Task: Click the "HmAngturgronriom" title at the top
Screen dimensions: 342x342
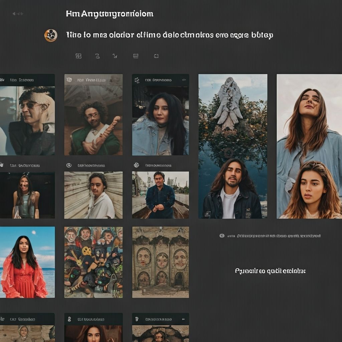Action: pyautogui.click(x=110, y=14)
